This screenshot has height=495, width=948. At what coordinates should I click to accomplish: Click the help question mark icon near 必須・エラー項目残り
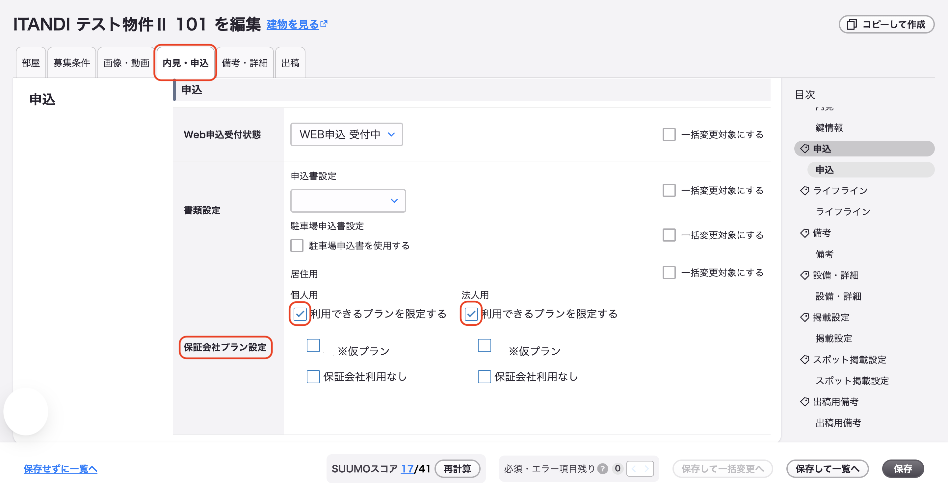(x=602, y=469)
